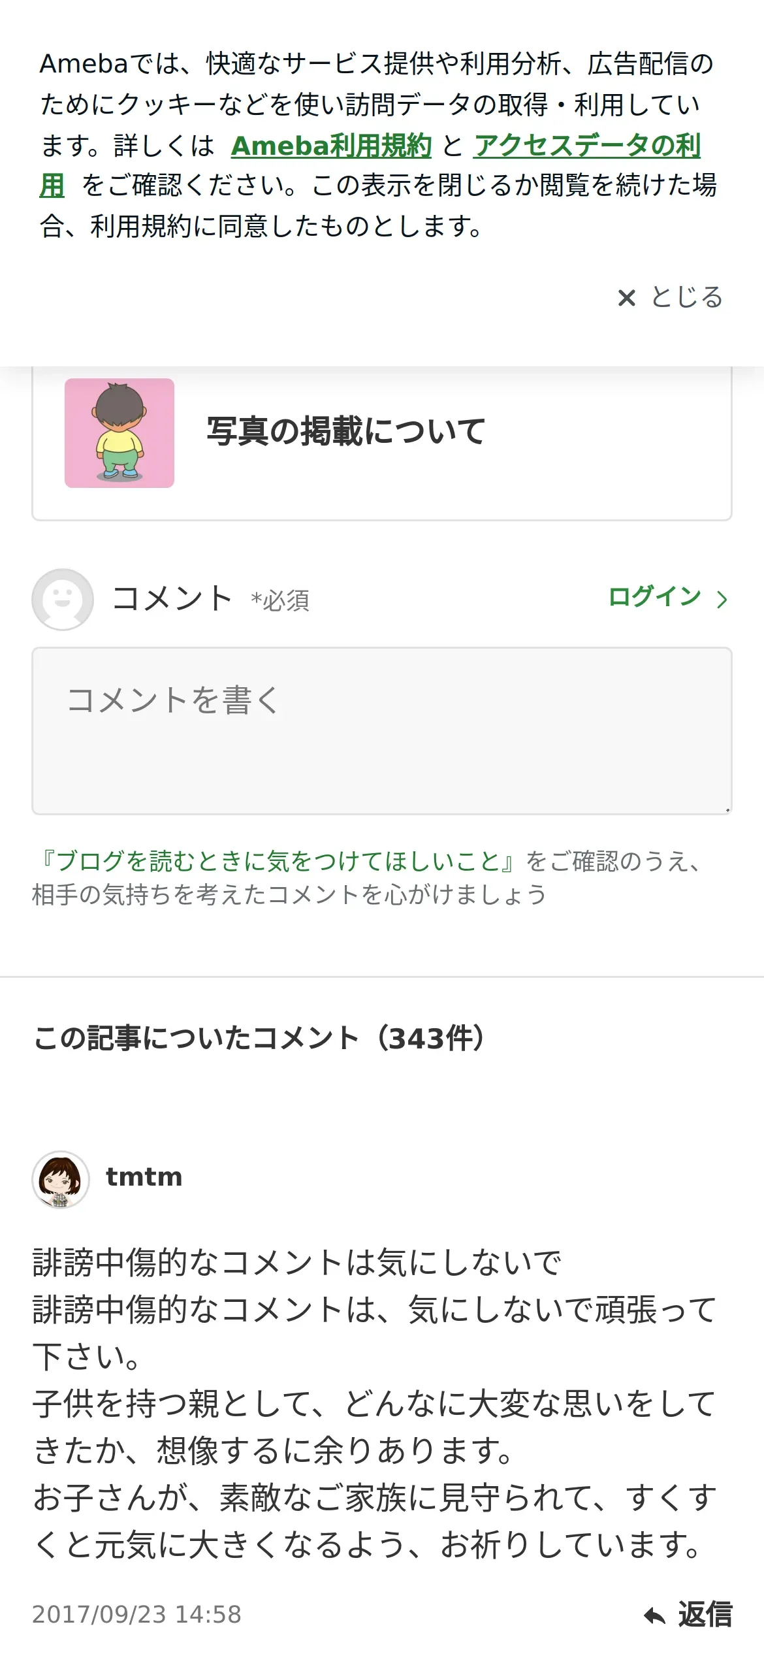Open the tmtm username profile
The image size is (764, 1654).
coord(144,1177)
